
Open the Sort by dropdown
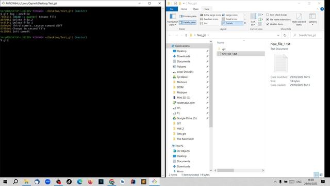tap(253, 20)
